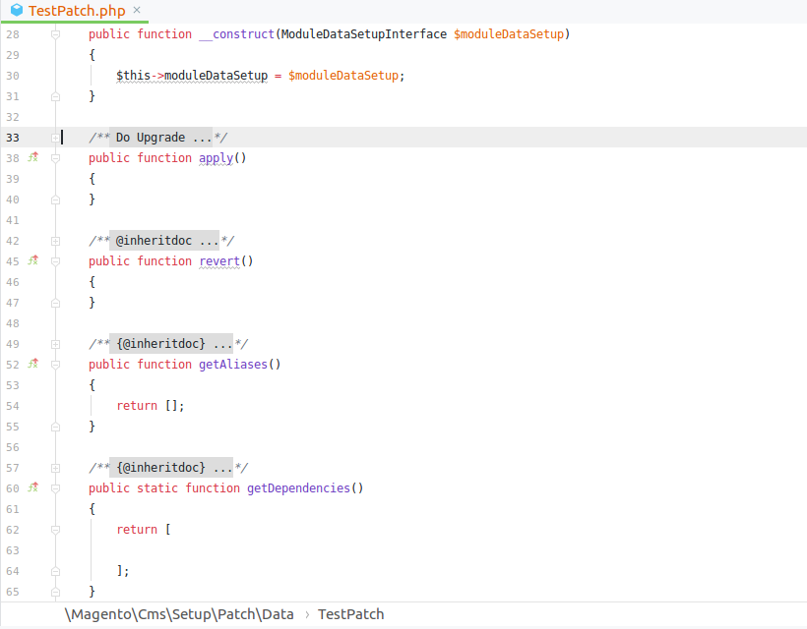
Task: Expand folded @inheritdoc comment at line 42
Action: click(55, 241)
